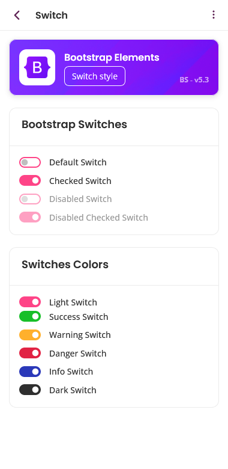Toggle the black Dark Switch
The image size is (228, 469).
30,390
